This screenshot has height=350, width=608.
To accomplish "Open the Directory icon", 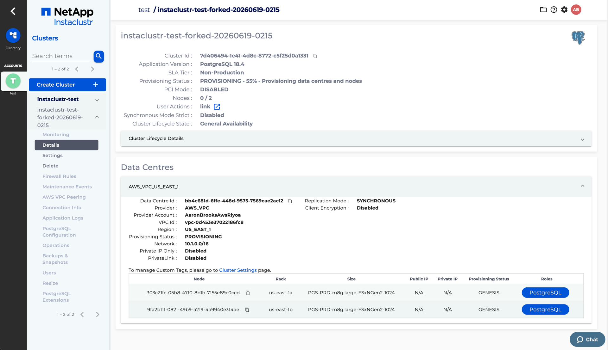I will pyautogui.click(x=13, y=35).
